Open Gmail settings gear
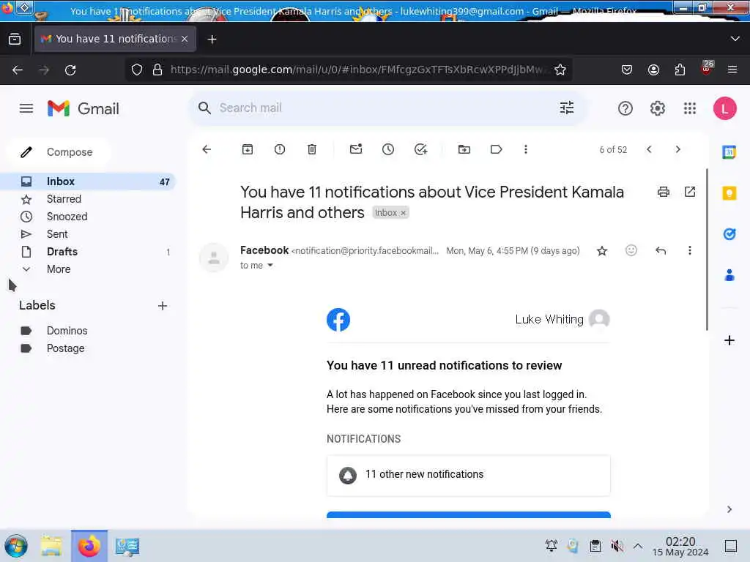750x562 pixels. [658, 108]
